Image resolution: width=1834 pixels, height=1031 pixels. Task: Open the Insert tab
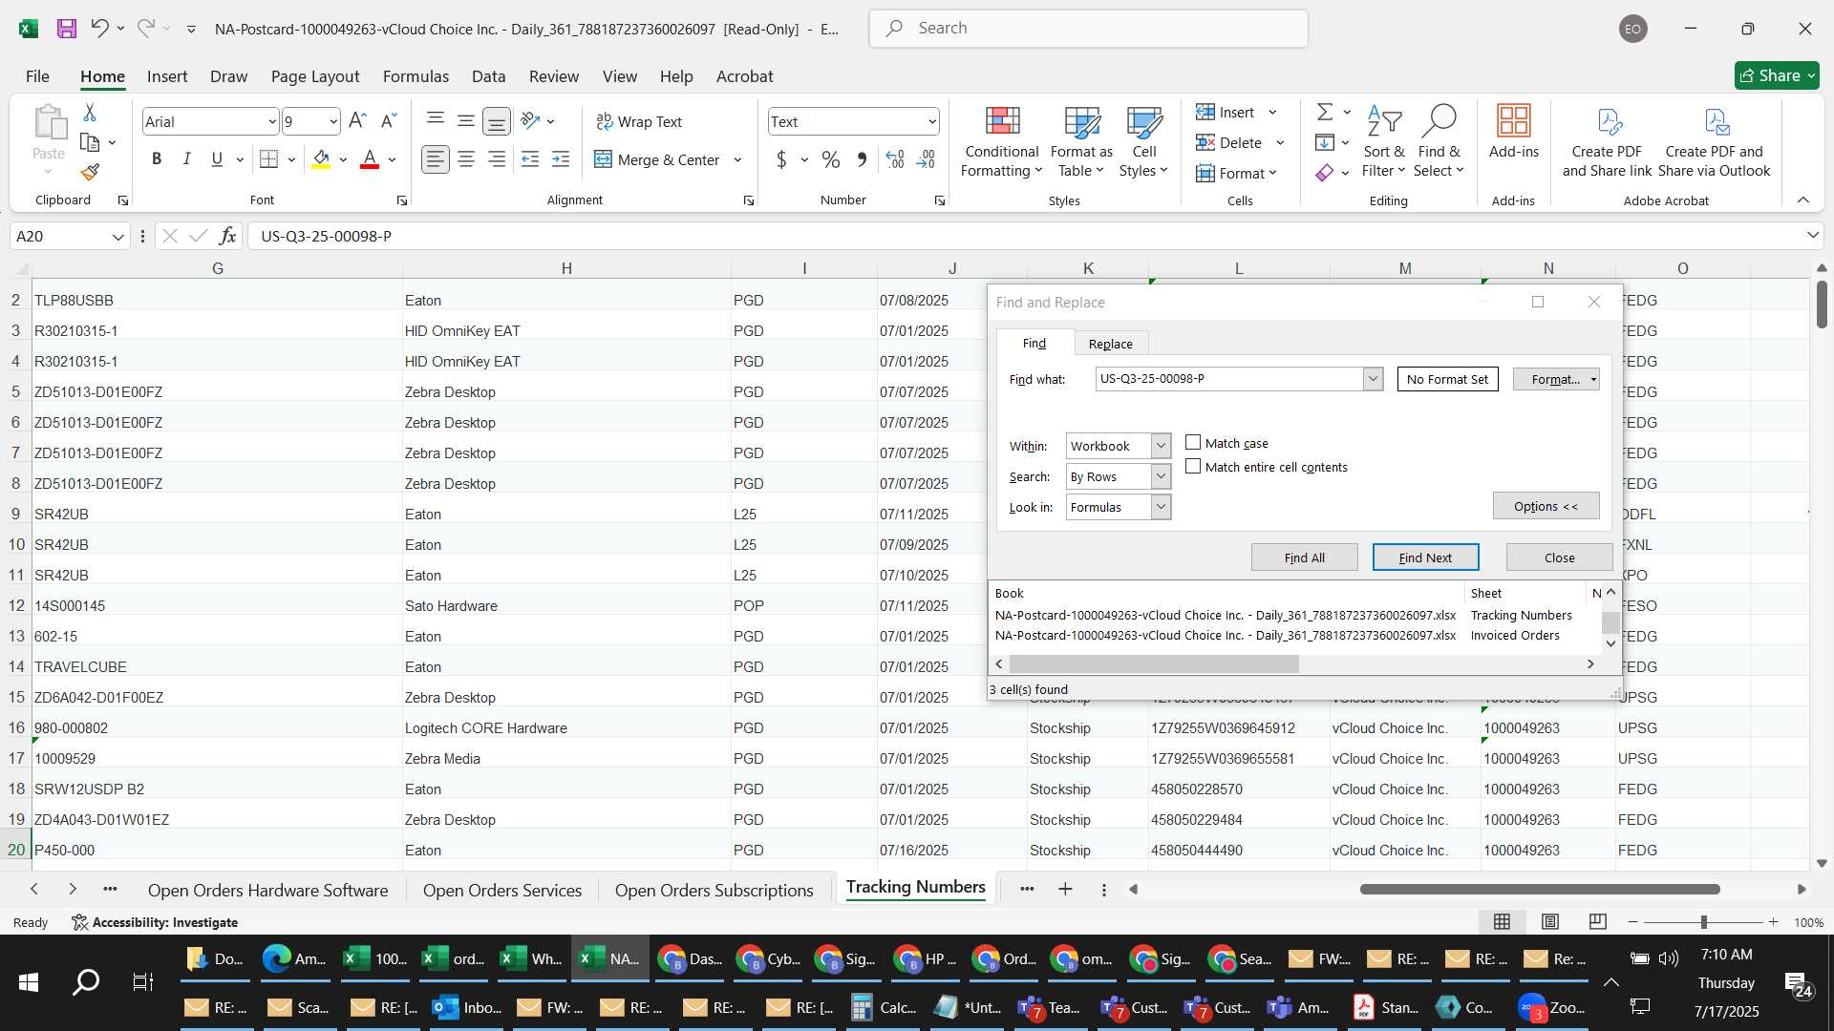point(167,76)
